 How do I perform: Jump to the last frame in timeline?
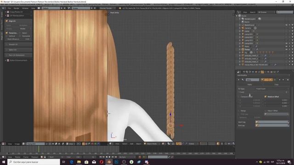pos(116,157)
